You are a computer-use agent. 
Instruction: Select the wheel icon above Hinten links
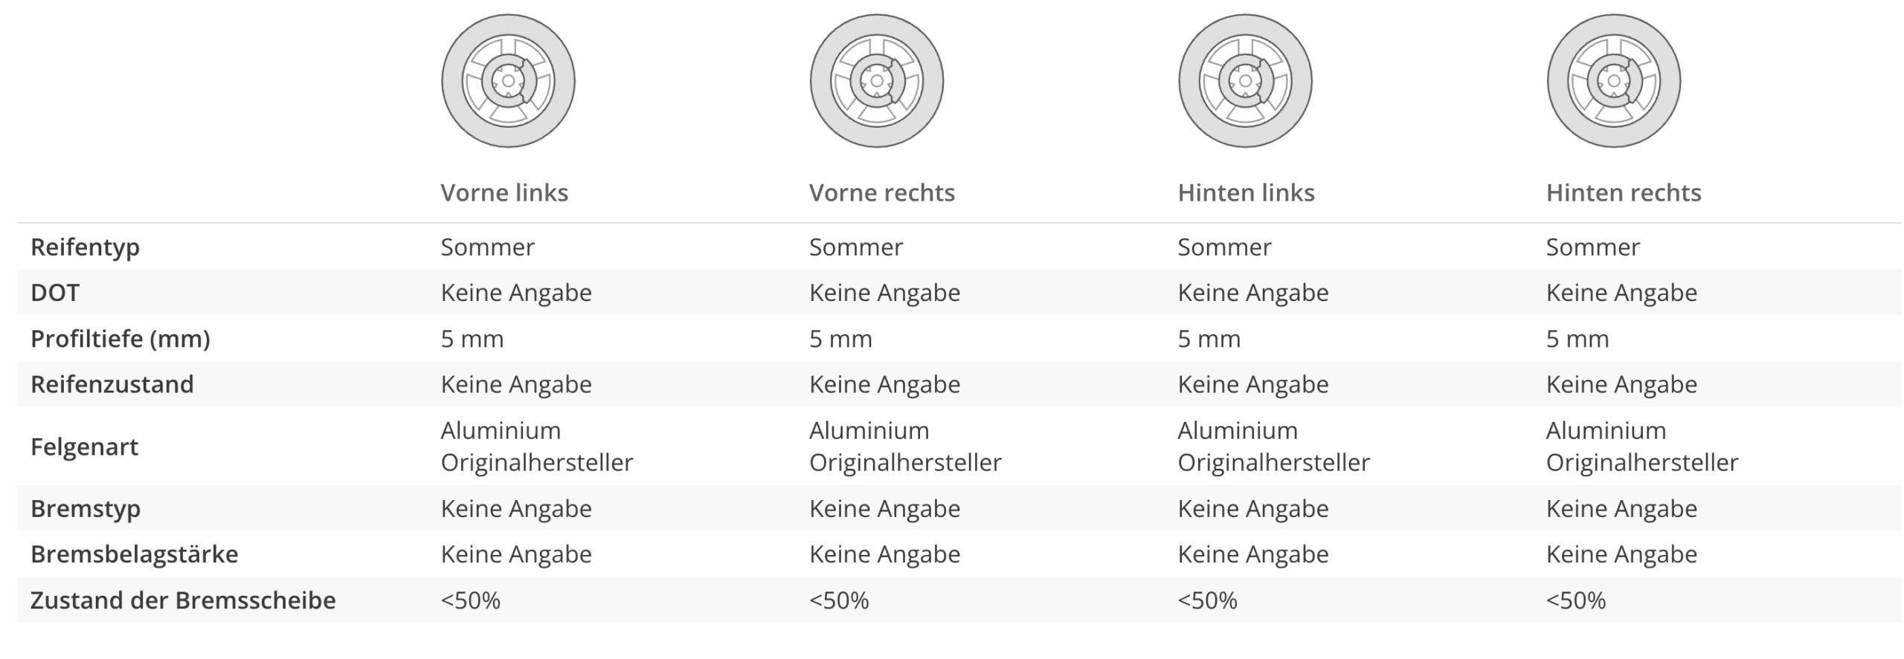(x=1245, y=81)
